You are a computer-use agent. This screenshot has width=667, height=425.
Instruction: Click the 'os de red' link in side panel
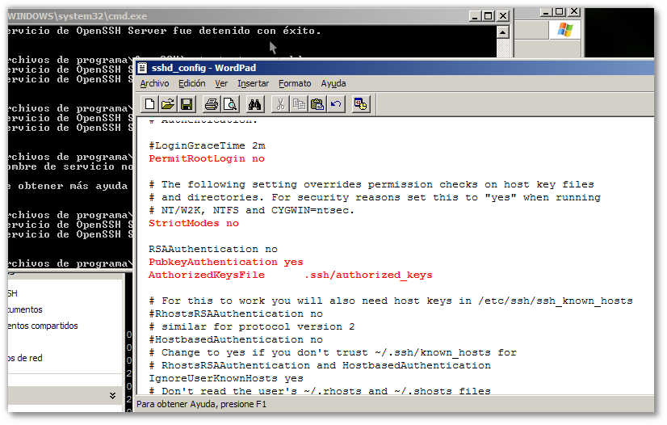[x=25, y=358]
